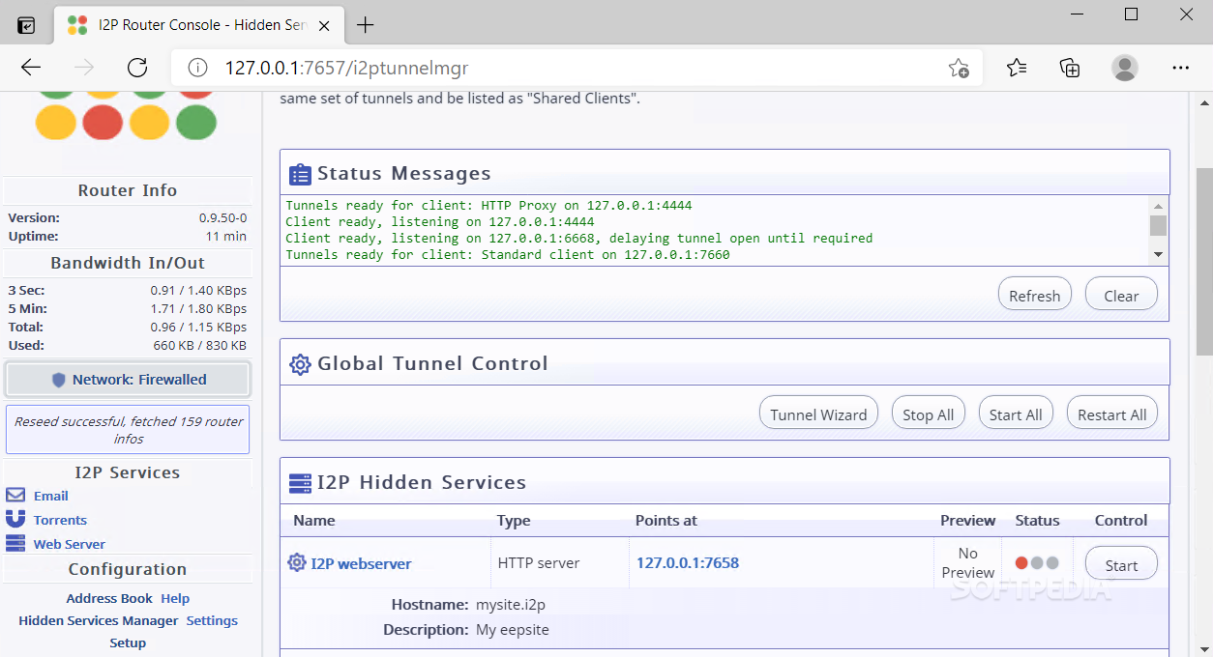Open the Address Book link

109,598
